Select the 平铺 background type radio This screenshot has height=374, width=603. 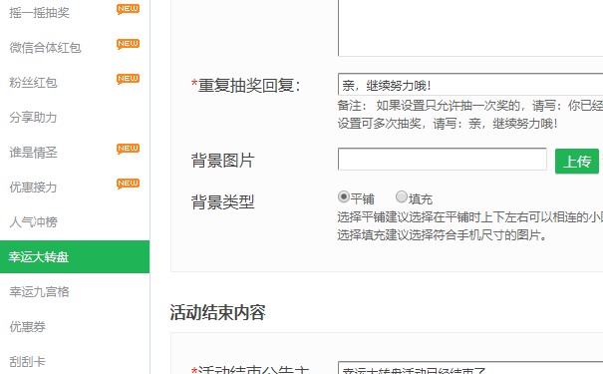tap(344, 197)
